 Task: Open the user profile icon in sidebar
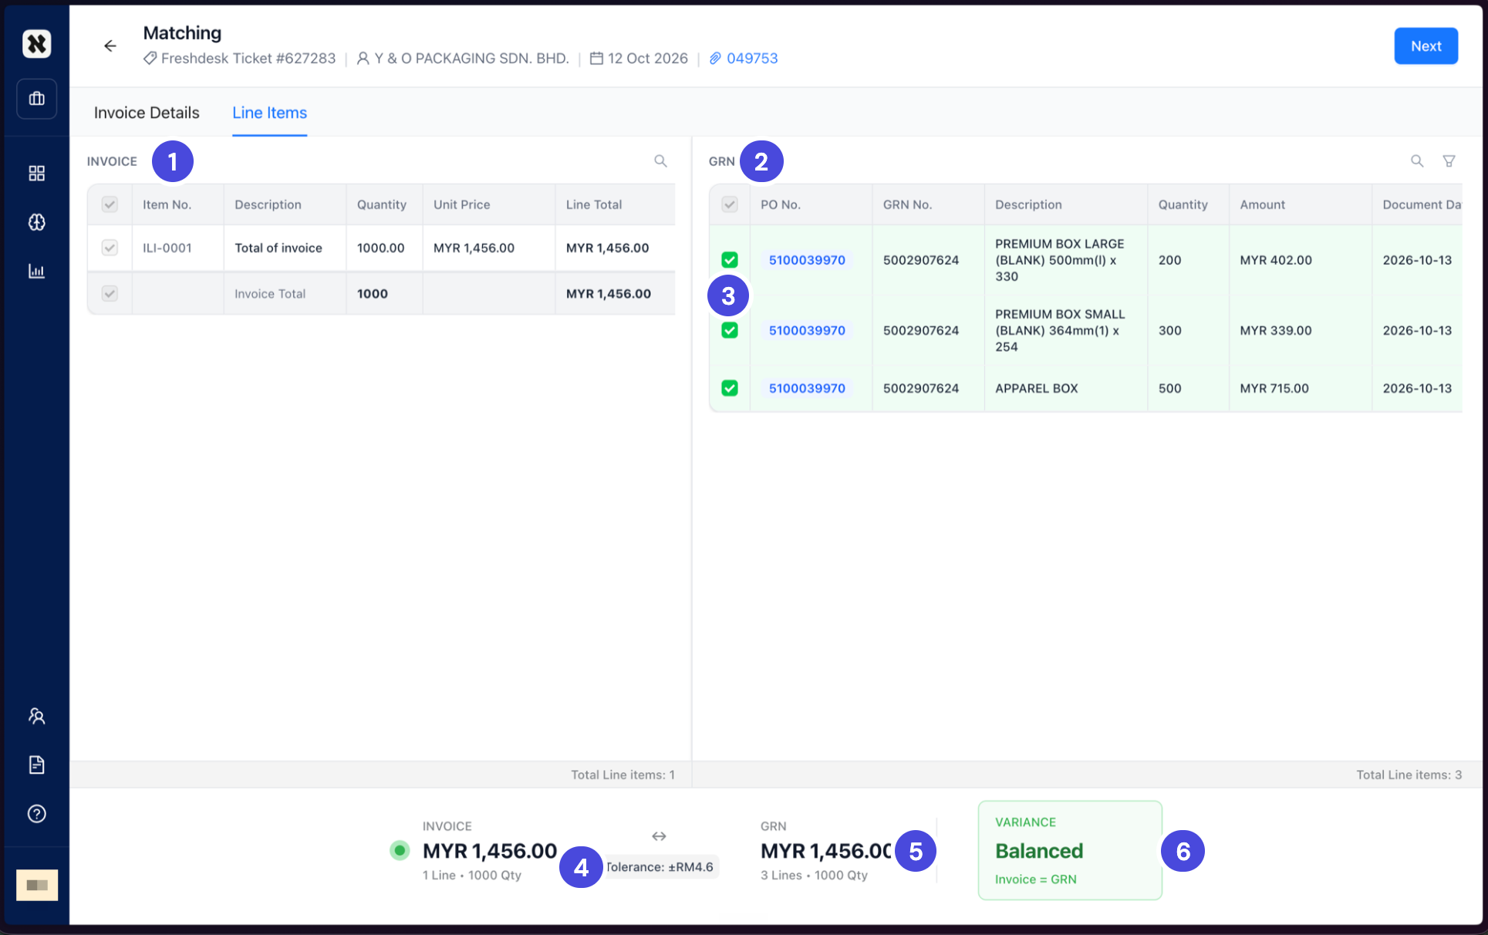click(36, 716)
